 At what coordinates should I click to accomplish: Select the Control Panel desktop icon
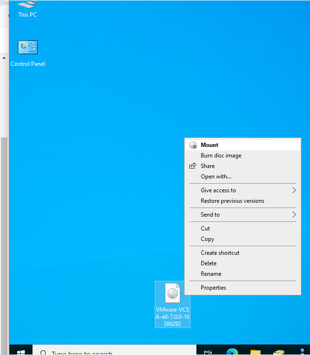28,52
